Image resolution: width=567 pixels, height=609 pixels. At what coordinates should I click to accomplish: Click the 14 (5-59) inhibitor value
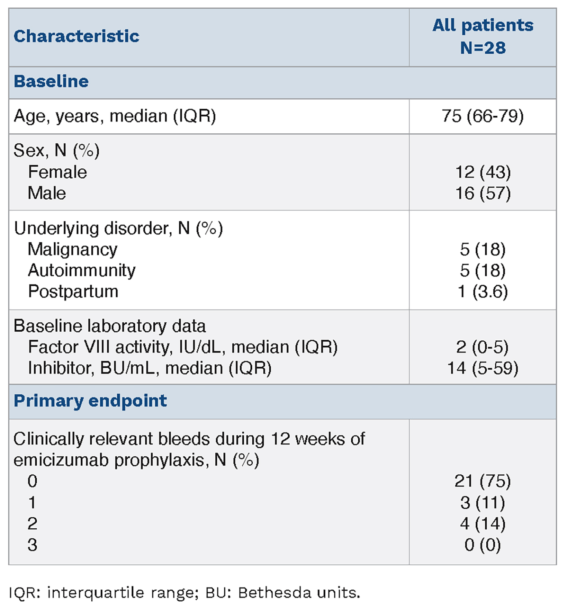(483, 368)
